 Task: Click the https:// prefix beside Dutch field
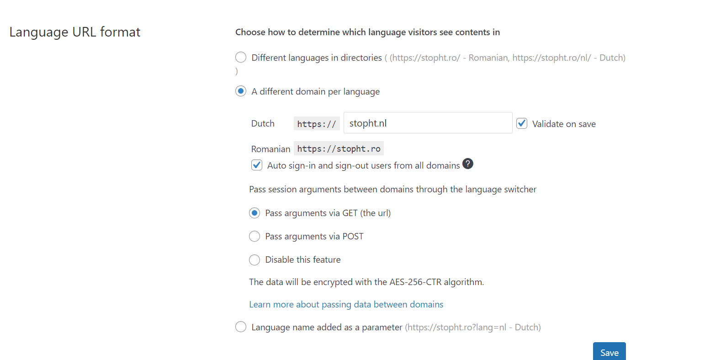coord(317,124)
